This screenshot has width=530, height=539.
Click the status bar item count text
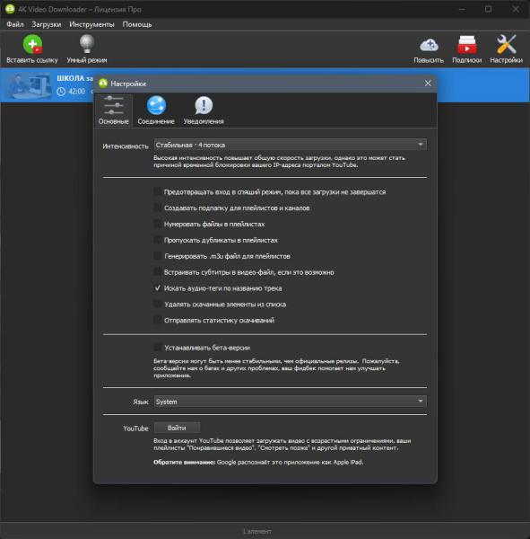tap(257, 531)
